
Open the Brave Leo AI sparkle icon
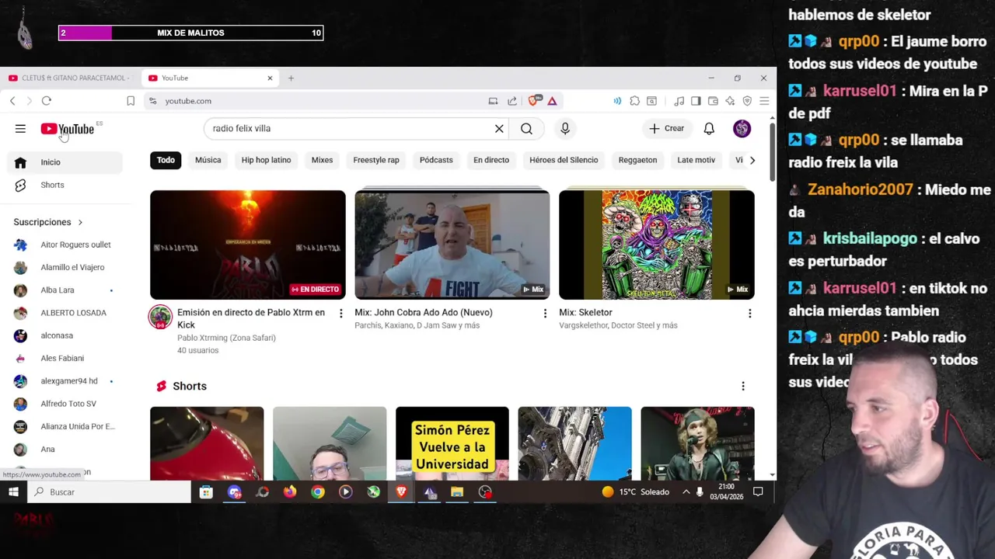(730, 101)
